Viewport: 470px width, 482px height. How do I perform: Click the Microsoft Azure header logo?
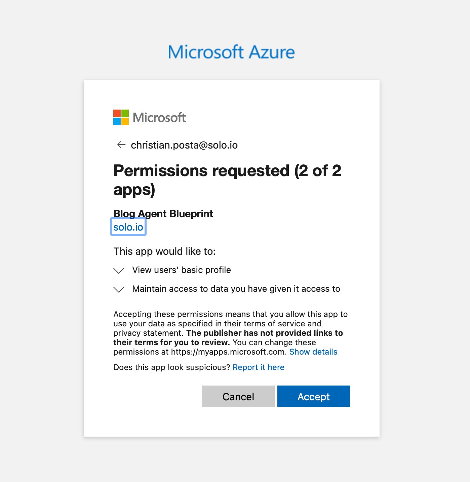(x=231, y=52)
